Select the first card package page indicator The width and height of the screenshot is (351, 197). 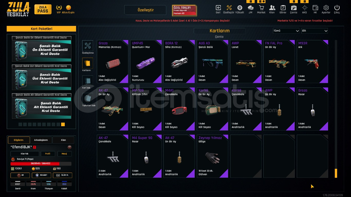click(x=20, y=124)
